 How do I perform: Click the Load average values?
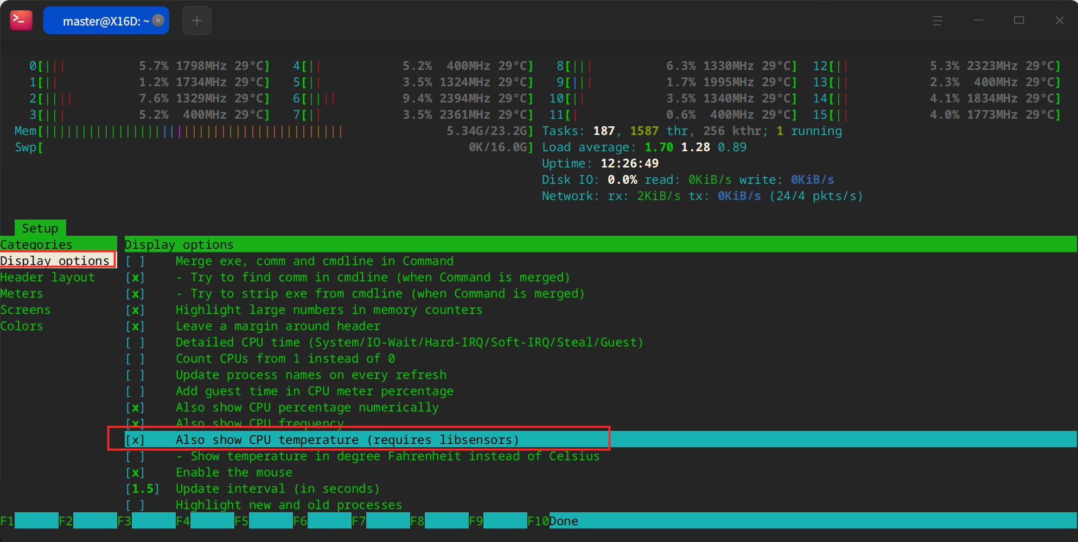coord(696,147)
